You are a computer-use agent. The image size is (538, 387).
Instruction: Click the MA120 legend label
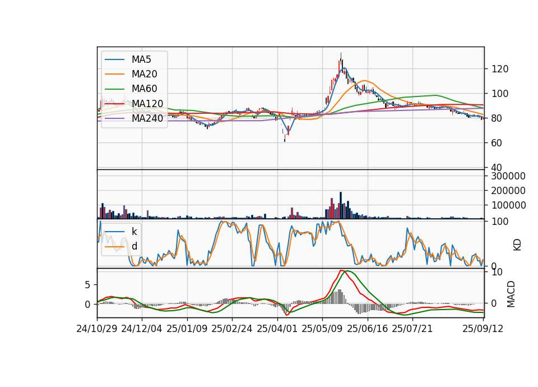pyautogui.click(x=147, y=103)
